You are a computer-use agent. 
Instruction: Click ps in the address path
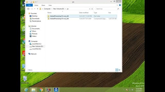[68, 9]
